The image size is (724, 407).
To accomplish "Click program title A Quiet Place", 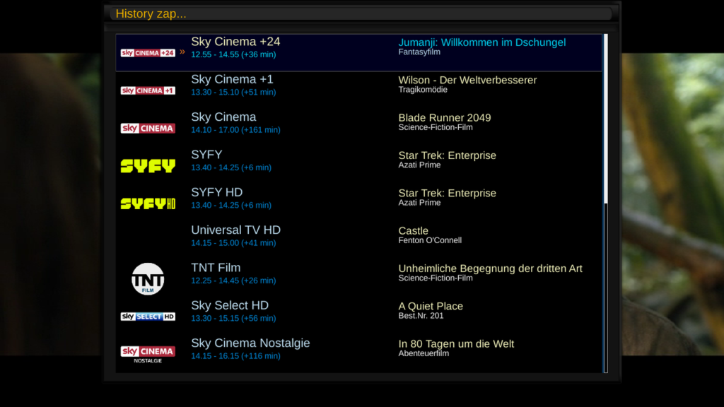I will pyautogui.click(x=431, y=307).
